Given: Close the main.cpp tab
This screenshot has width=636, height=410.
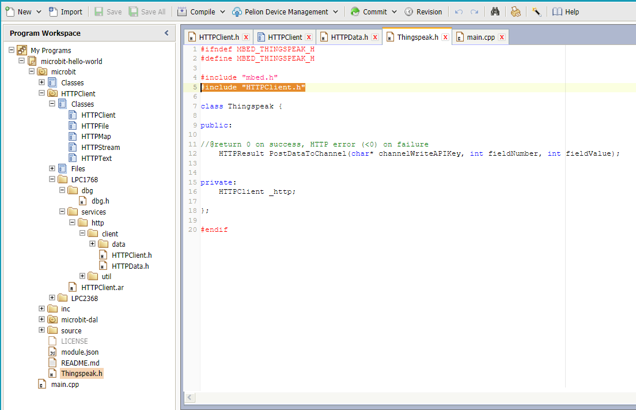Looking at the screenshot, I should click(x=502, y=37).
